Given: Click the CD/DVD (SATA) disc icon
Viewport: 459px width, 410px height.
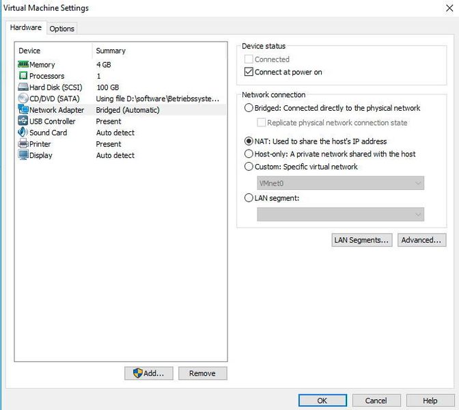Looking at the screenshot, I should click(23, 98).
